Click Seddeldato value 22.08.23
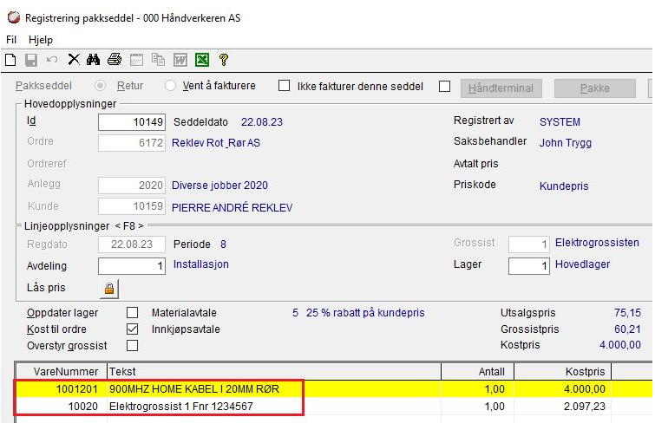The height and width of the screenshot is (430, 655). [262, 122]
